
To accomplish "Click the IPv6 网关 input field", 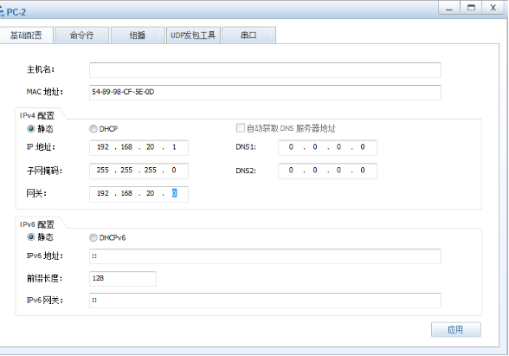I will coord(265,301).
